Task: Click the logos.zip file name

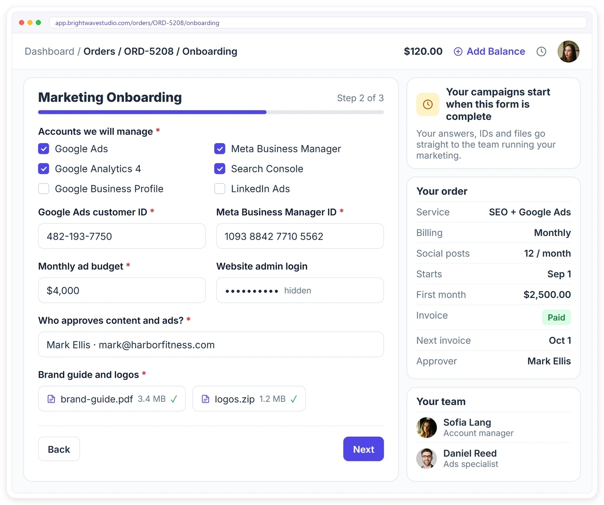Action: 235,399
